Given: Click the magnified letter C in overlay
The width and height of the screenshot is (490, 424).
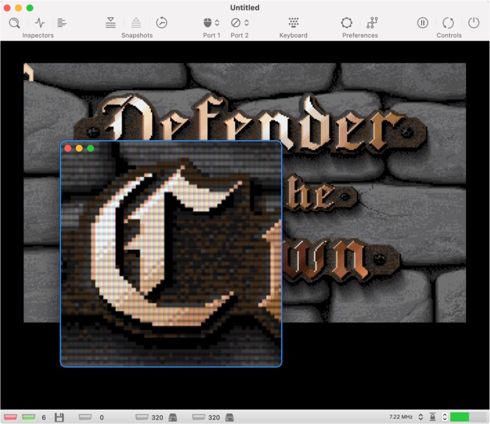Looking at the screenshot, I should point(166,247).
